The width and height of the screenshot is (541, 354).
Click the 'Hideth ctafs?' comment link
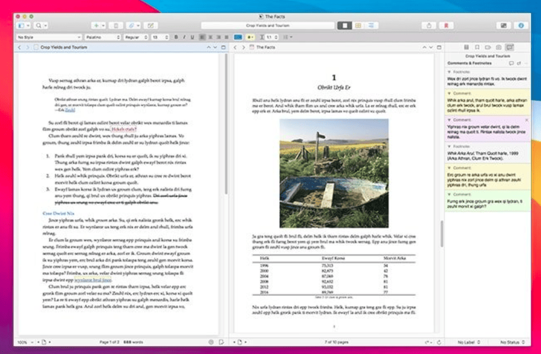124,129
